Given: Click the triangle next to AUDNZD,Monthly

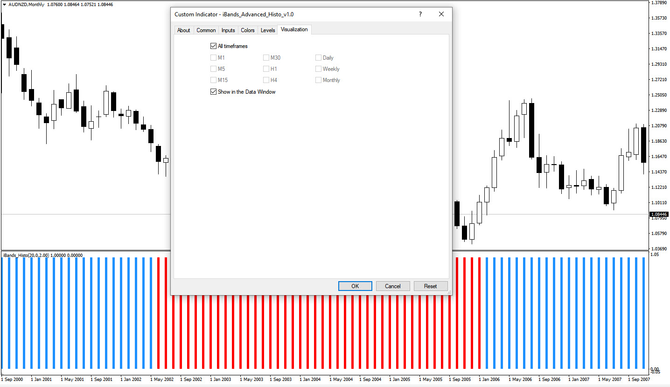Looking at the screenshot, I should 4,4.
